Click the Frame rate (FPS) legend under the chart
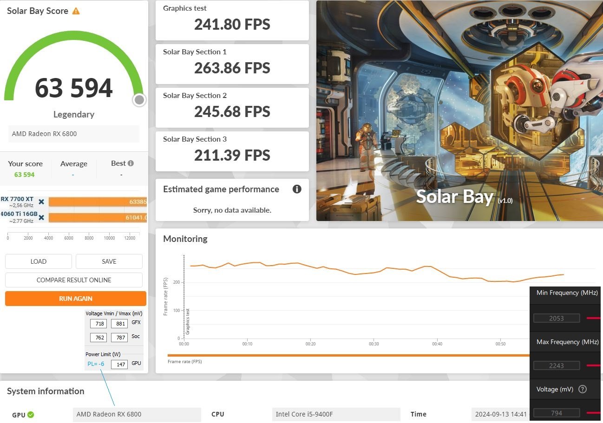The width and height of the screenshot is (603, 423). point(185,361)
